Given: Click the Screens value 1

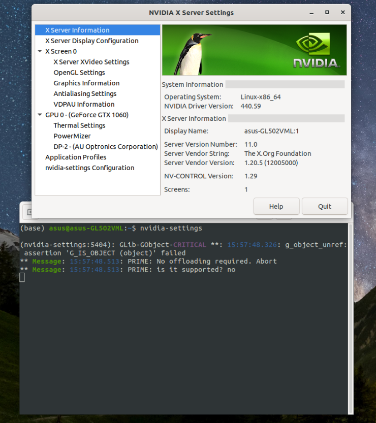Looking at the screenshot, I should coord(246,189).
